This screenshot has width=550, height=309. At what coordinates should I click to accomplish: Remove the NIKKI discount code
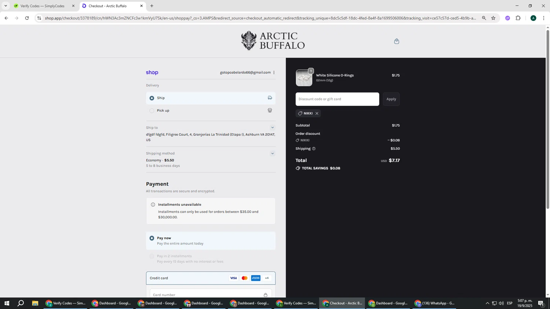pyautogui.click(x=317, y=113)
